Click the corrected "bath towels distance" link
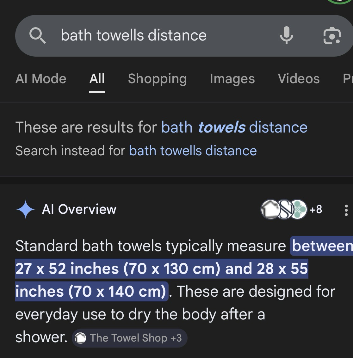353x358 pixels. pyautogui.click(x=234, y=127)
